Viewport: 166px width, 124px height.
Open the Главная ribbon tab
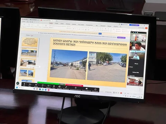pyautogui.click(x=51, y=23)
